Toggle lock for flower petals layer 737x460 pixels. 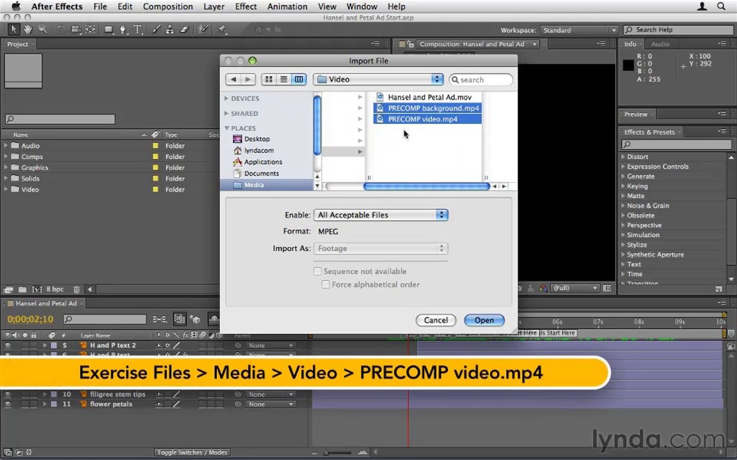tap(33, 404)
